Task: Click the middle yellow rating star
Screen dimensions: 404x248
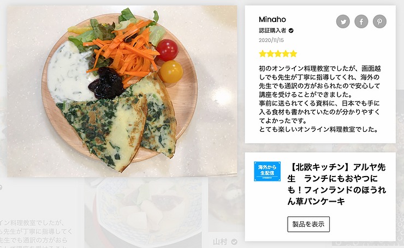Action: [278, 54]
